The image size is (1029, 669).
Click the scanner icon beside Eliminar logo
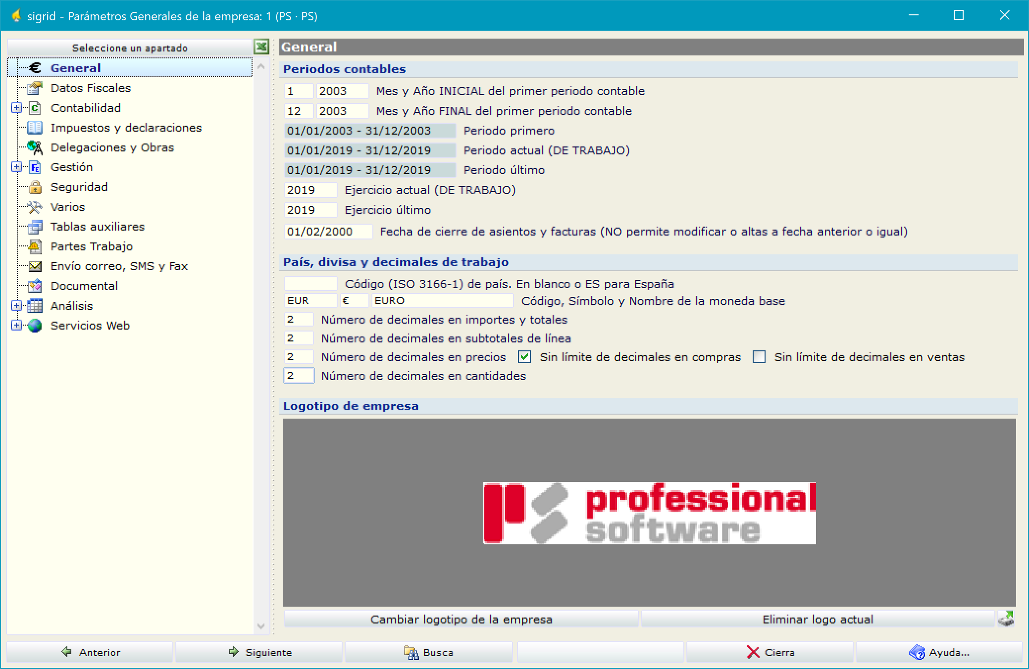(1006, 619)
